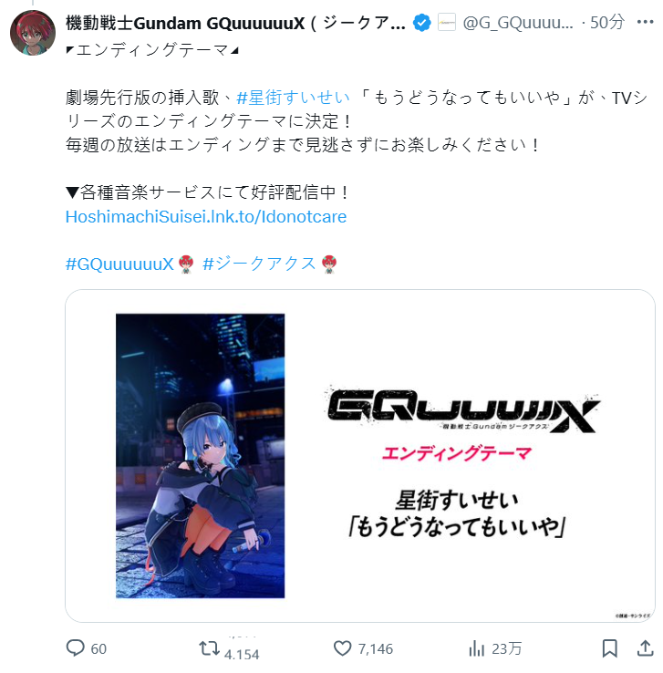This screenshot has width=663, height=673.
Task: Open the share upload icon
Action: click(645, 648)
